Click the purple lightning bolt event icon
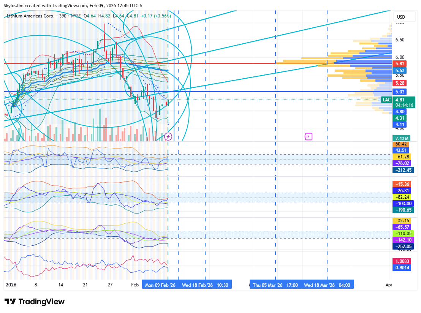421x313 pixels. 168,136
